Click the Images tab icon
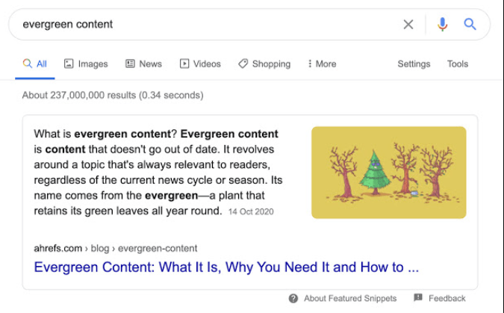The image size is (504, 313). [69, 64]
